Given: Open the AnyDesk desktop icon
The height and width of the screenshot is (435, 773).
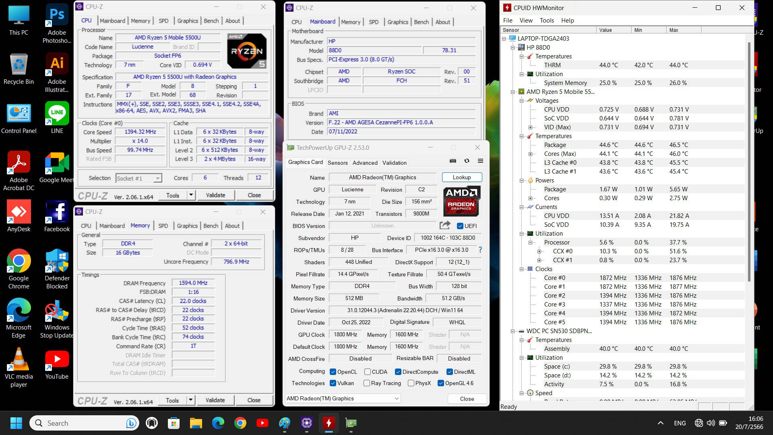Looking at the screenshot, I should (19, 217).
